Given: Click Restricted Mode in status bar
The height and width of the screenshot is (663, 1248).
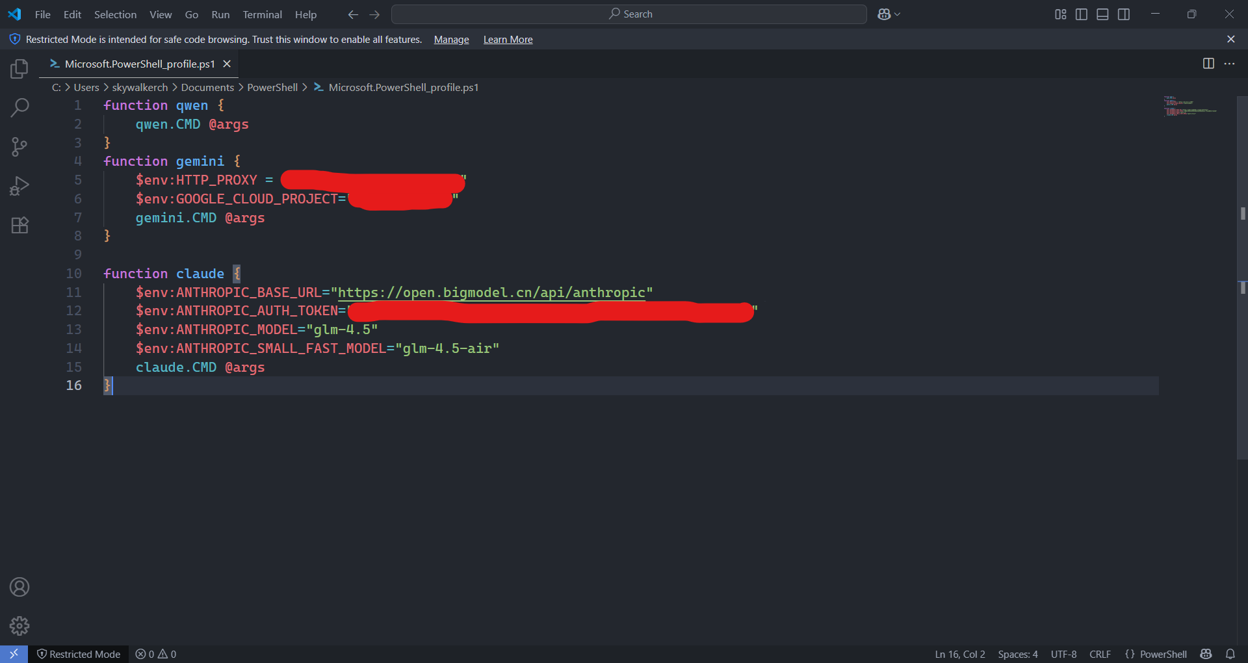Looking at the screenshot, I should [79, 654].
